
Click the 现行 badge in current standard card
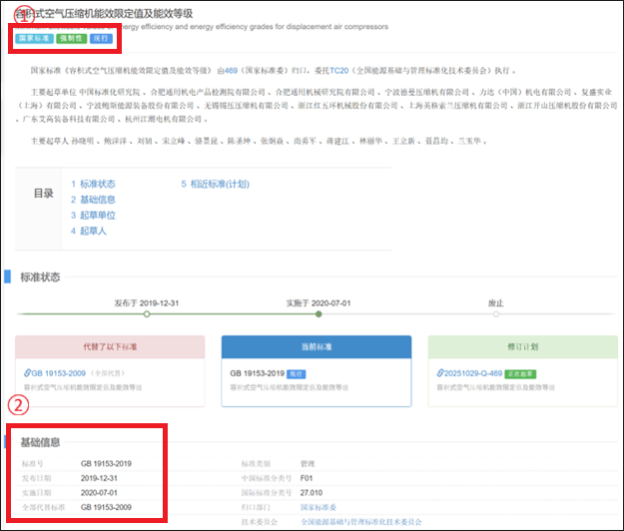[x=296, y=372]
